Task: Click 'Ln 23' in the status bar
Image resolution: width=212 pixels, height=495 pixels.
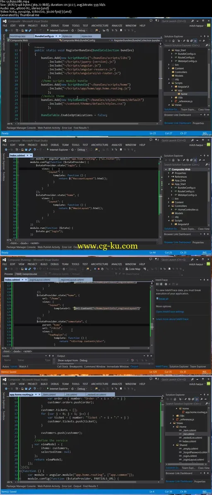Action: pyautogui.click(x=152, y=133)
